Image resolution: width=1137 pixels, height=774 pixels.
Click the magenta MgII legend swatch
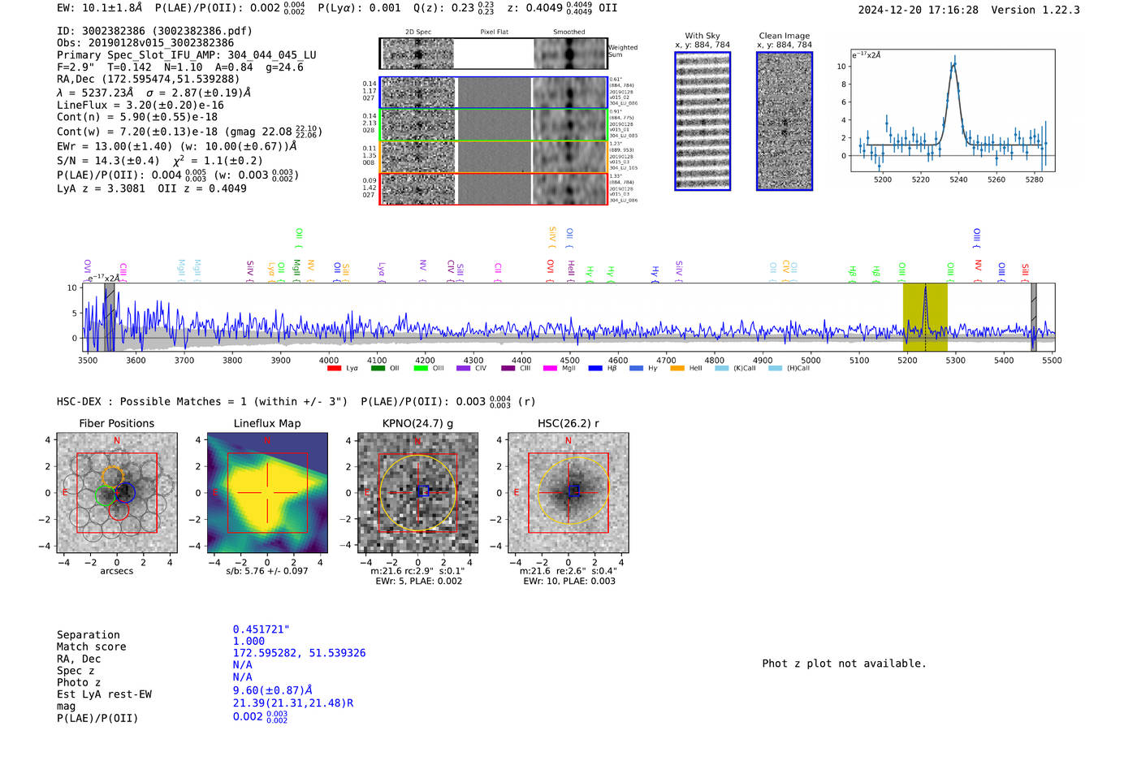(x=551, y=369)
